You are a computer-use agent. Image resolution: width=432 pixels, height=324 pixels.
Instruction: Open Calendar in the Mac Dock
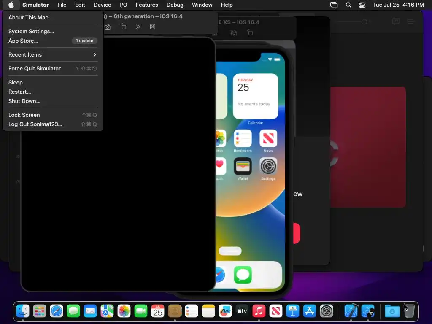tap(158, 311)
